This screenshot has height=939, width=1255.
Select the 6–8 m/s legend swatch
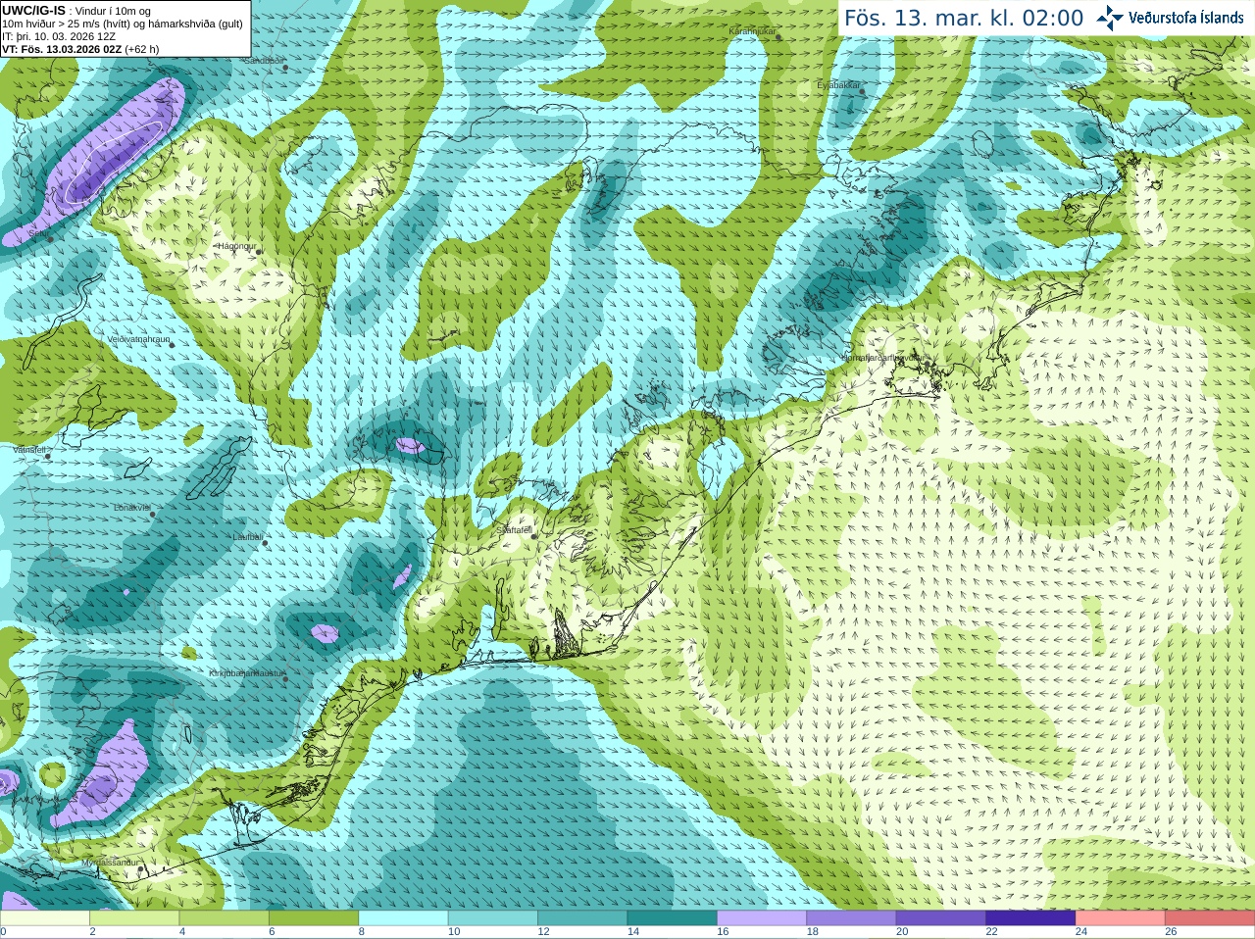pos(314,918)
